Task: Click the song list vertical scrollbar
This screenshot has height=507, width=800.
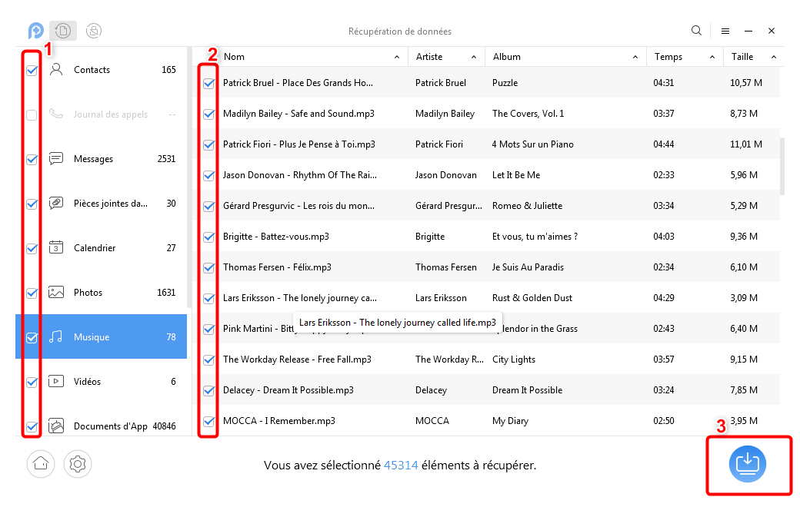Action: (x=782, y=165)
